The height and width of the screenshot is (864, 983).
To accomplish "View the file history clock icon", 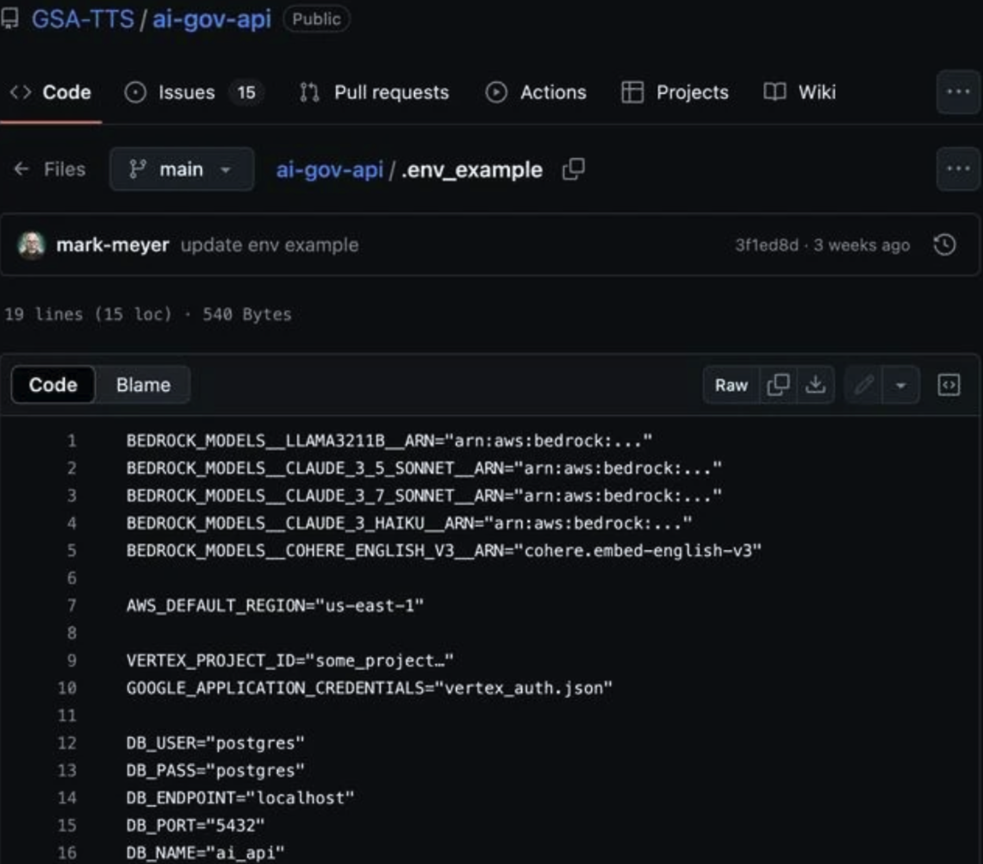I will click(944, 245).
